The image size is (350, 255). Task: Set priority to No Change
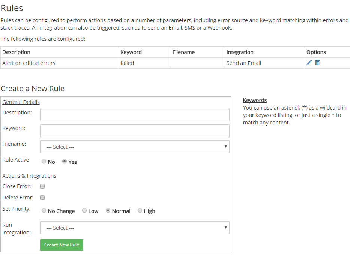pyautogui.click(x=44, y=210)
